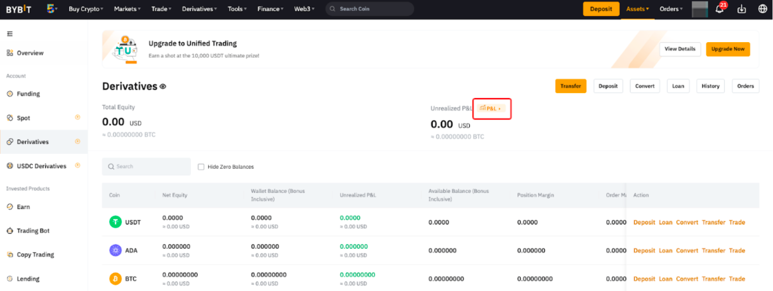Open the Buy Crypto menu
Screen dimensions: 773x291
pyautogui.click(x=86, y=9)
